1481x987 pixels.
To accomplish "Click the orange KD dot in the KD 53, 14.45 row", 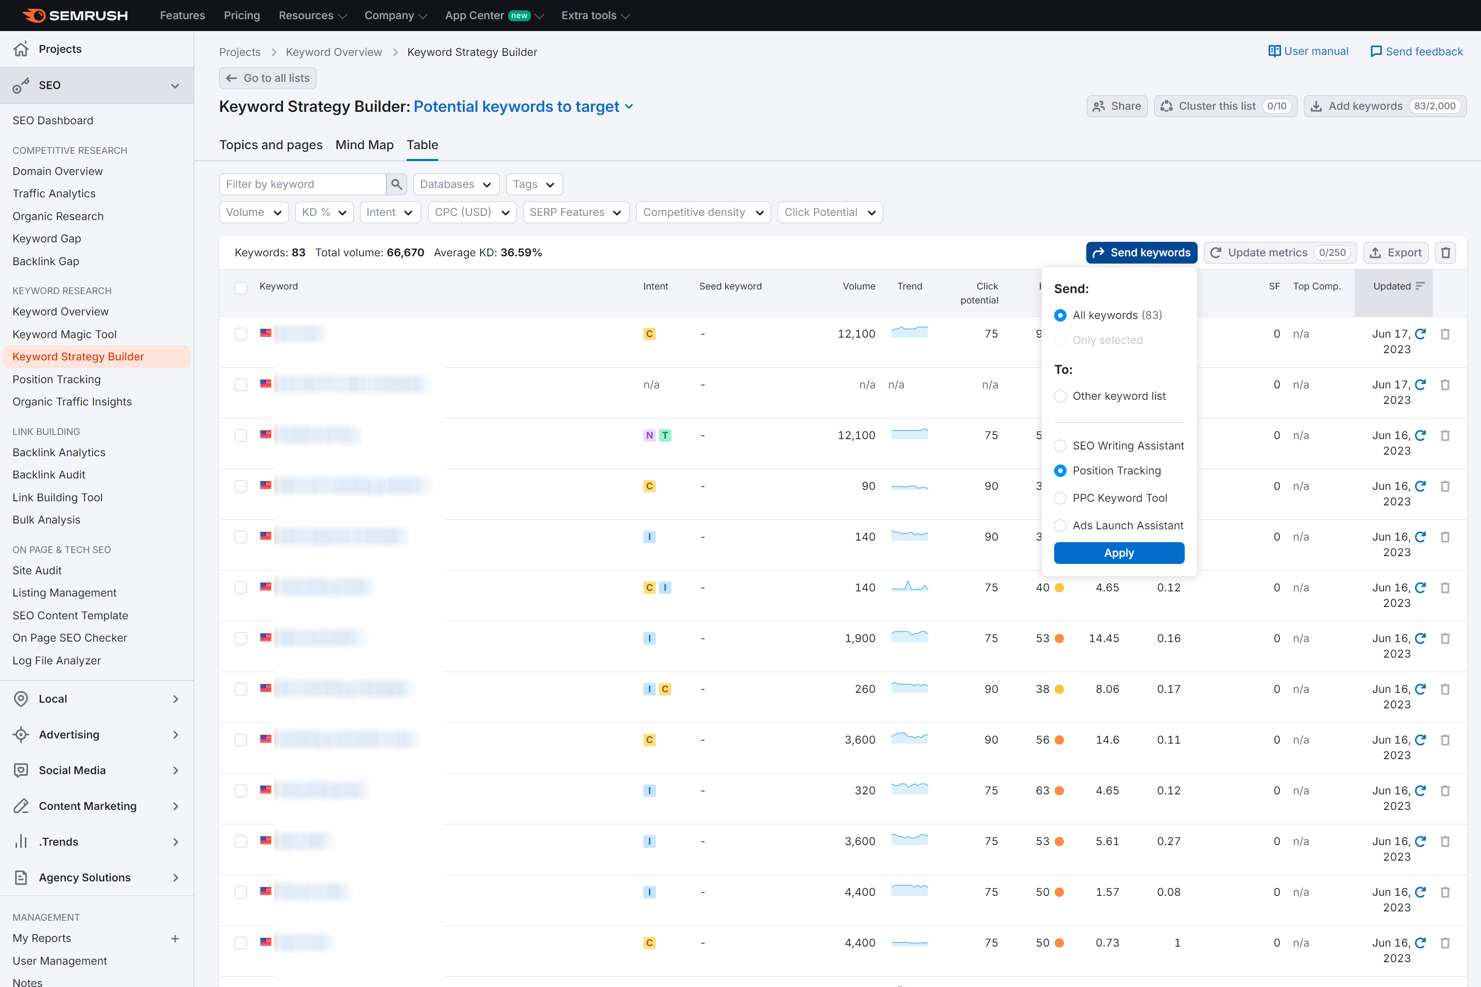I will [1059, 638].
